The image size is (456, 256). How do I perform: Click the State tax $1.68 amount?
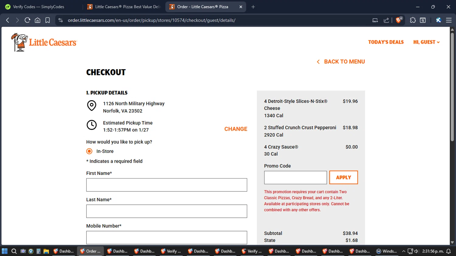point(352,240)
